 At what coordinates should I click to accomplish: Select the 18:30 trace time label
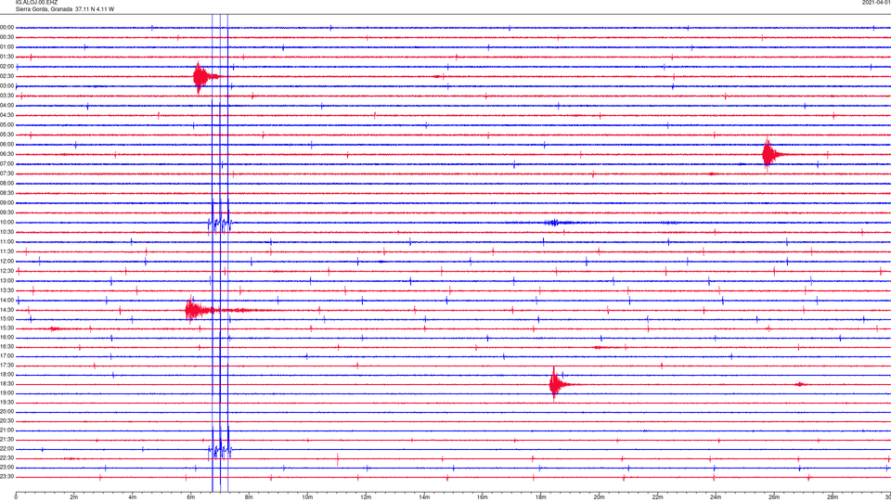coord(7,384)
